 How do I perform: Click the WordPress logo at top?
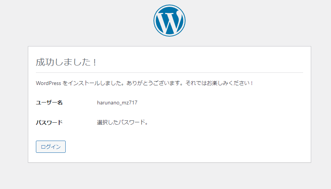coord(169,21)
